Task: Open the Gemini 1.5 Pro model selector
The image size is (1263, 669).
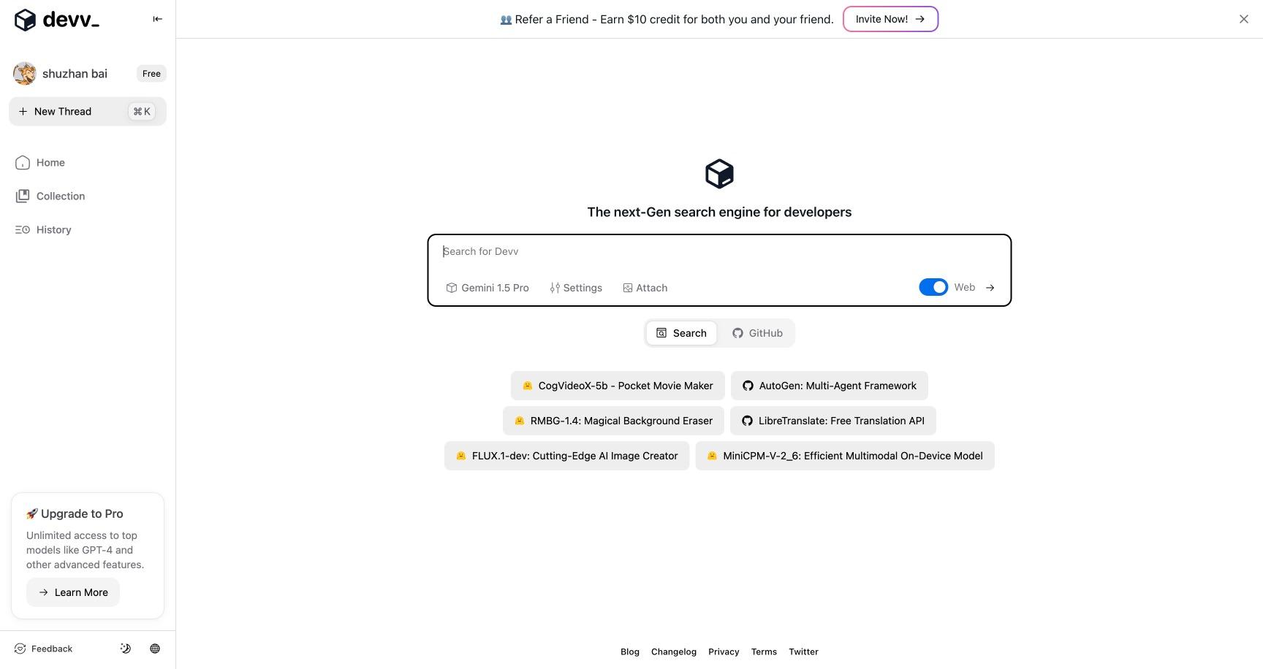Action: (x=487, y=288)
